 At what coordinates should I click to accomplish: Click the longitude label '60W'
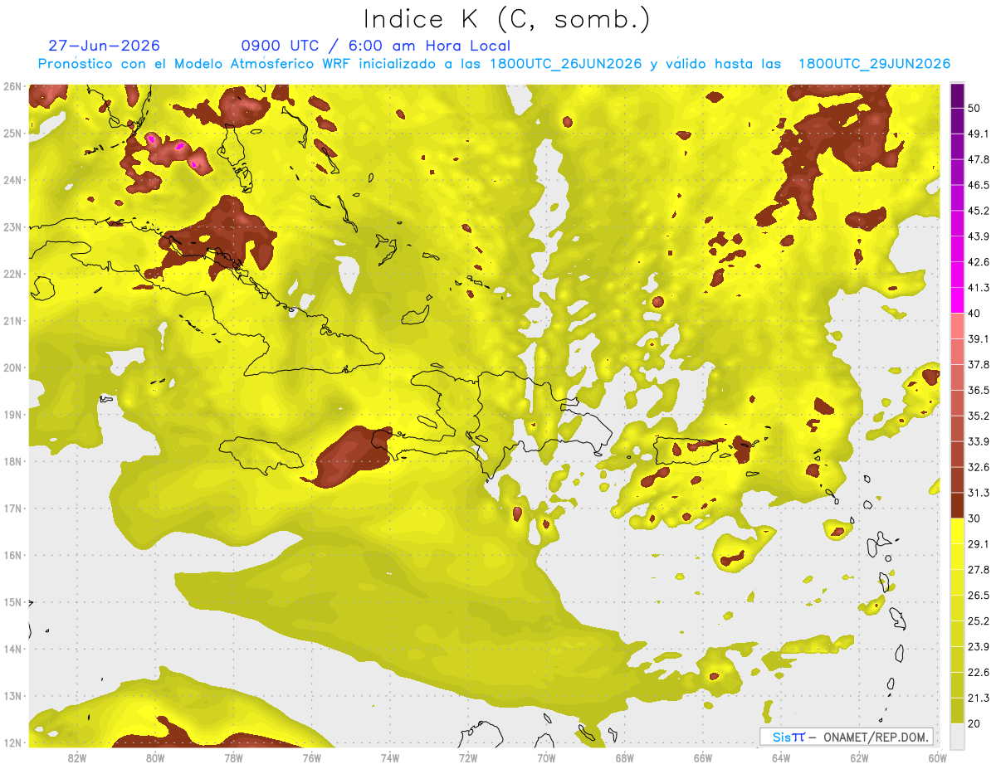point(937,757)
